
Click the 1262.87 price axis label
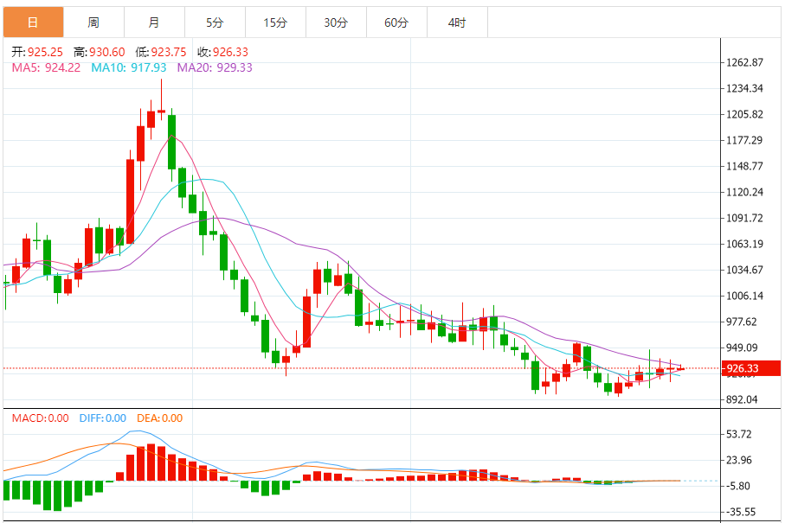pos(745,62)
